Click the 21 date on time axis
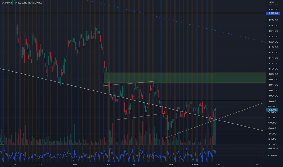This screenshot has height=167, width=283. 134,165
